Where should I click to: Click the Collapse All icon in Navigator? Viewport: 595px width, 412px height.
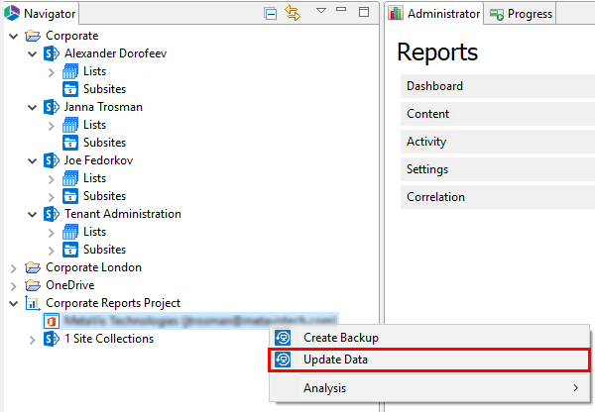271,13
